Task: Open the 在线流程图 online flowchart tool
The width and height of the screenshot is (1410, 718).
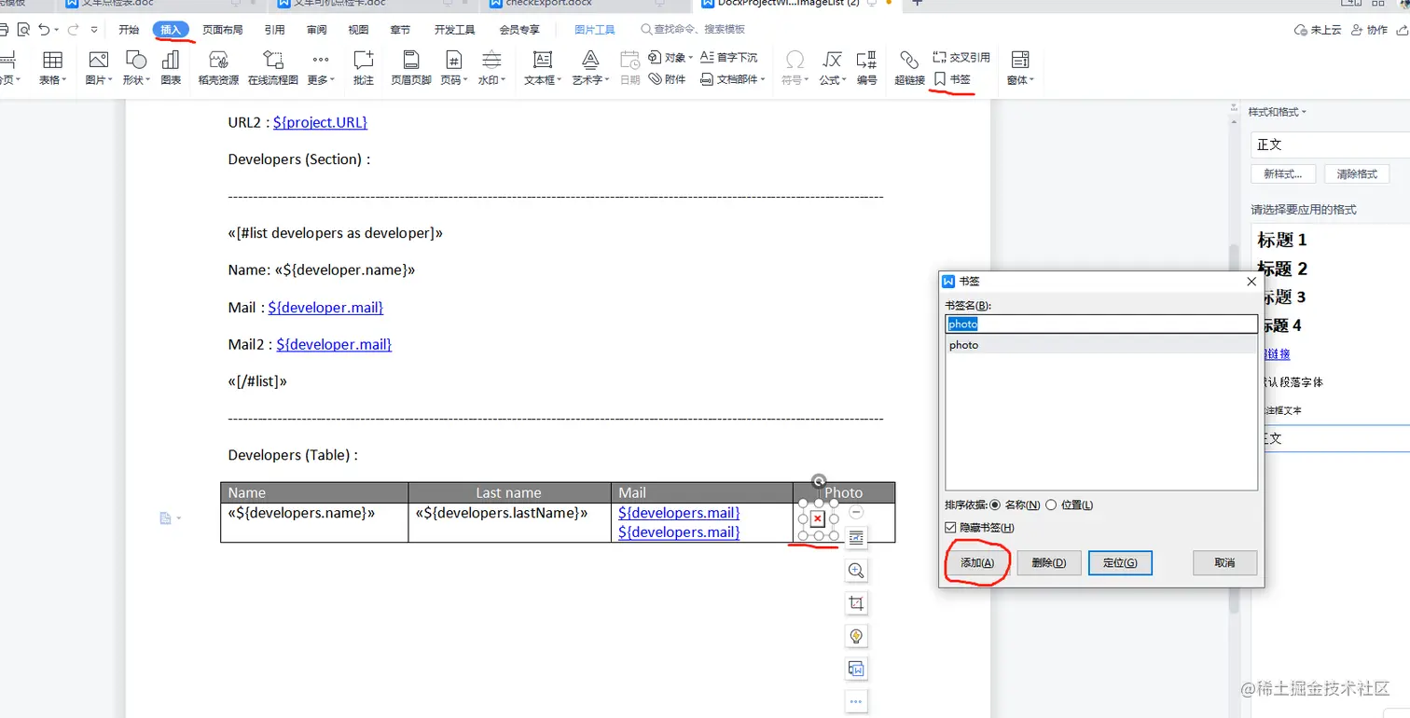Action: [x=272, y=65]
